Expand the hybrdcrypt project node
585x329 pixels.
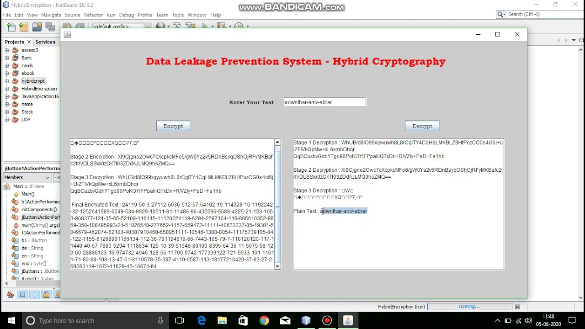7,81
